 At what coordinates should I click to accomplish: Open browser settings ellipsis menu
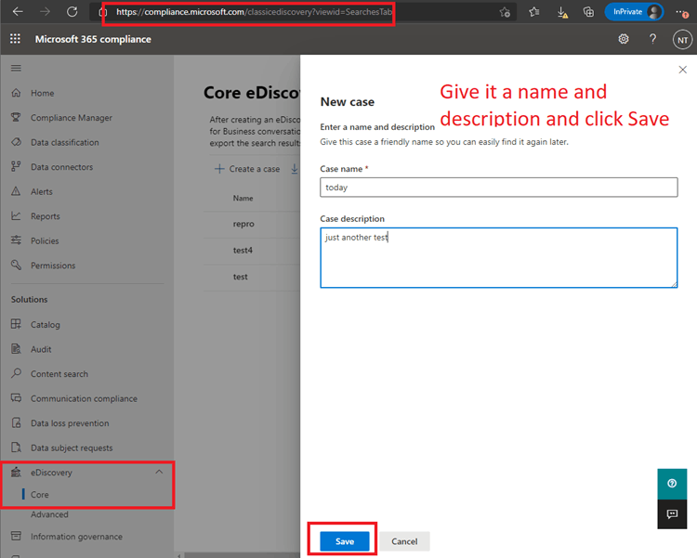682,12
